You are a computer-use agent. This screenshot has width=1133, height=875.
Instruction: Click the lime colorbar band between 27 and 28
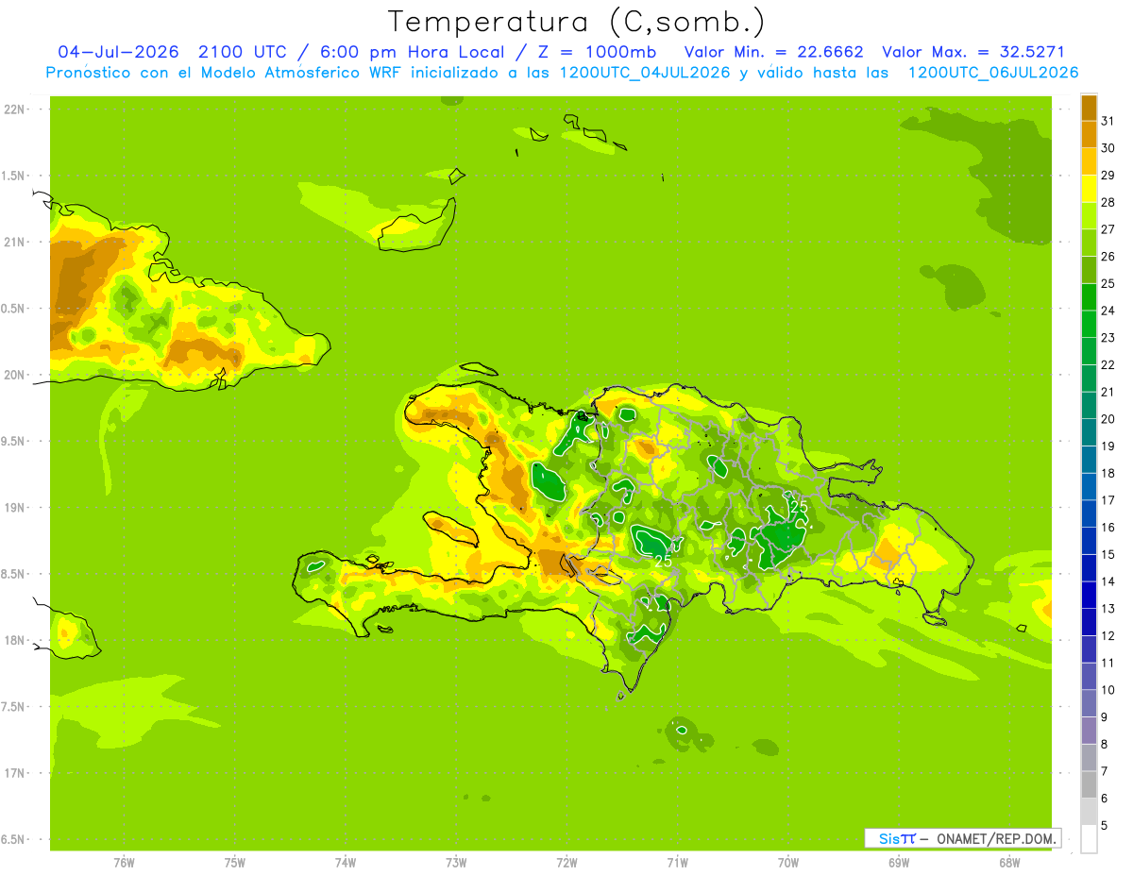pyautogui.click(x=1089, y=216)
